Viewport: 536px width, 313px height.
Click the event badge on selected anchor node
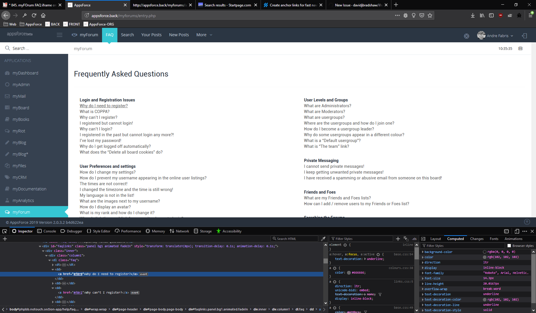[x=144, y=274]
